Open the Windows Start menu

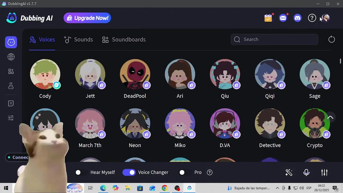tap(6, 188)
